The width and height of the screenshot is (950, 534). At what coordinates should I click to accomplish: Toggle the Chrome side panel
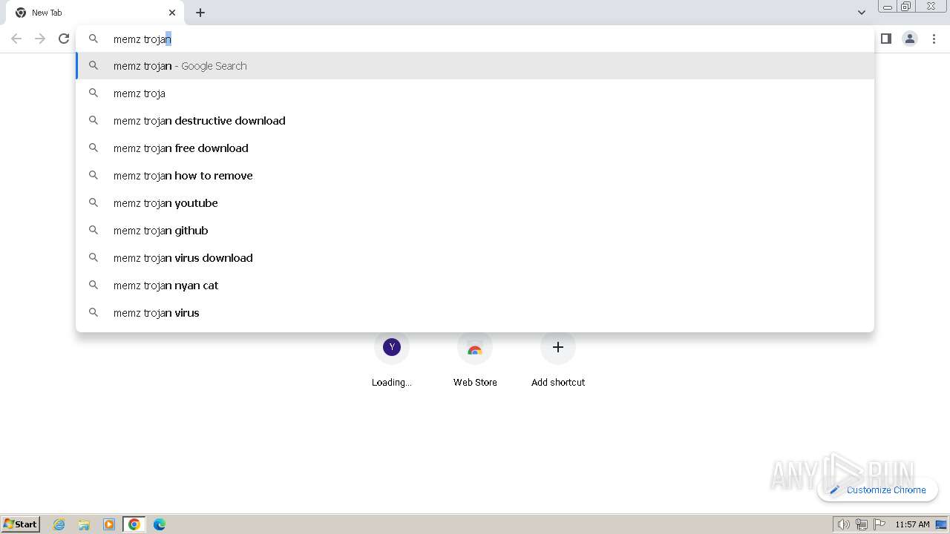pyautogui.click(x=886, y=39)
